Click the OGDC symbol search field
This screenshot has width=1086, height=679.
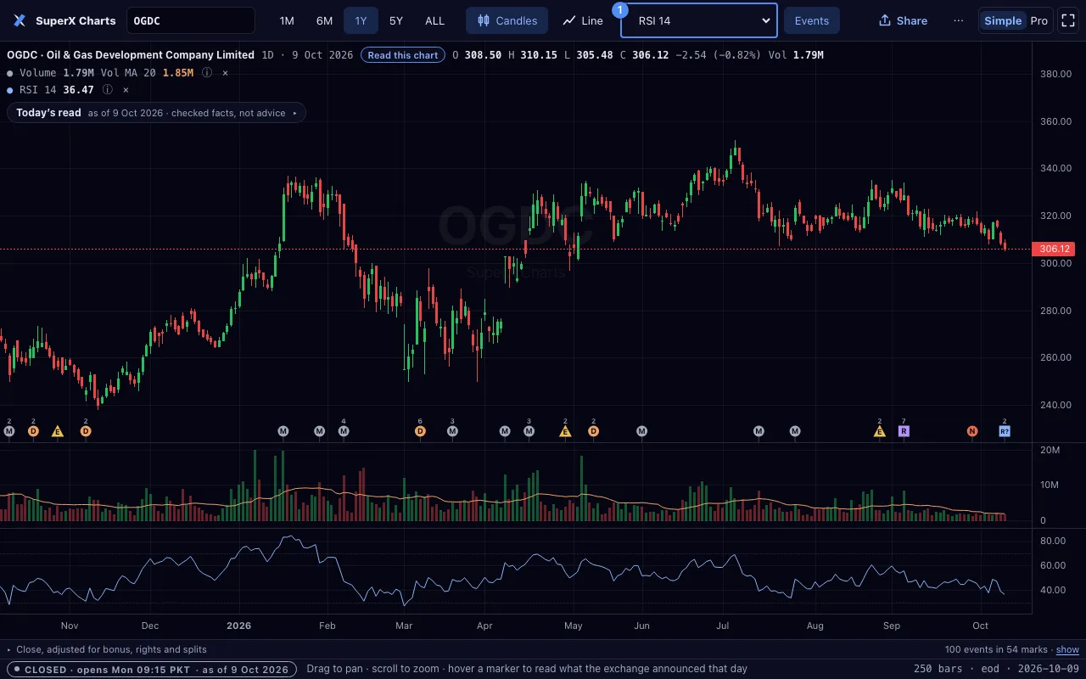[x=191, y=20]
